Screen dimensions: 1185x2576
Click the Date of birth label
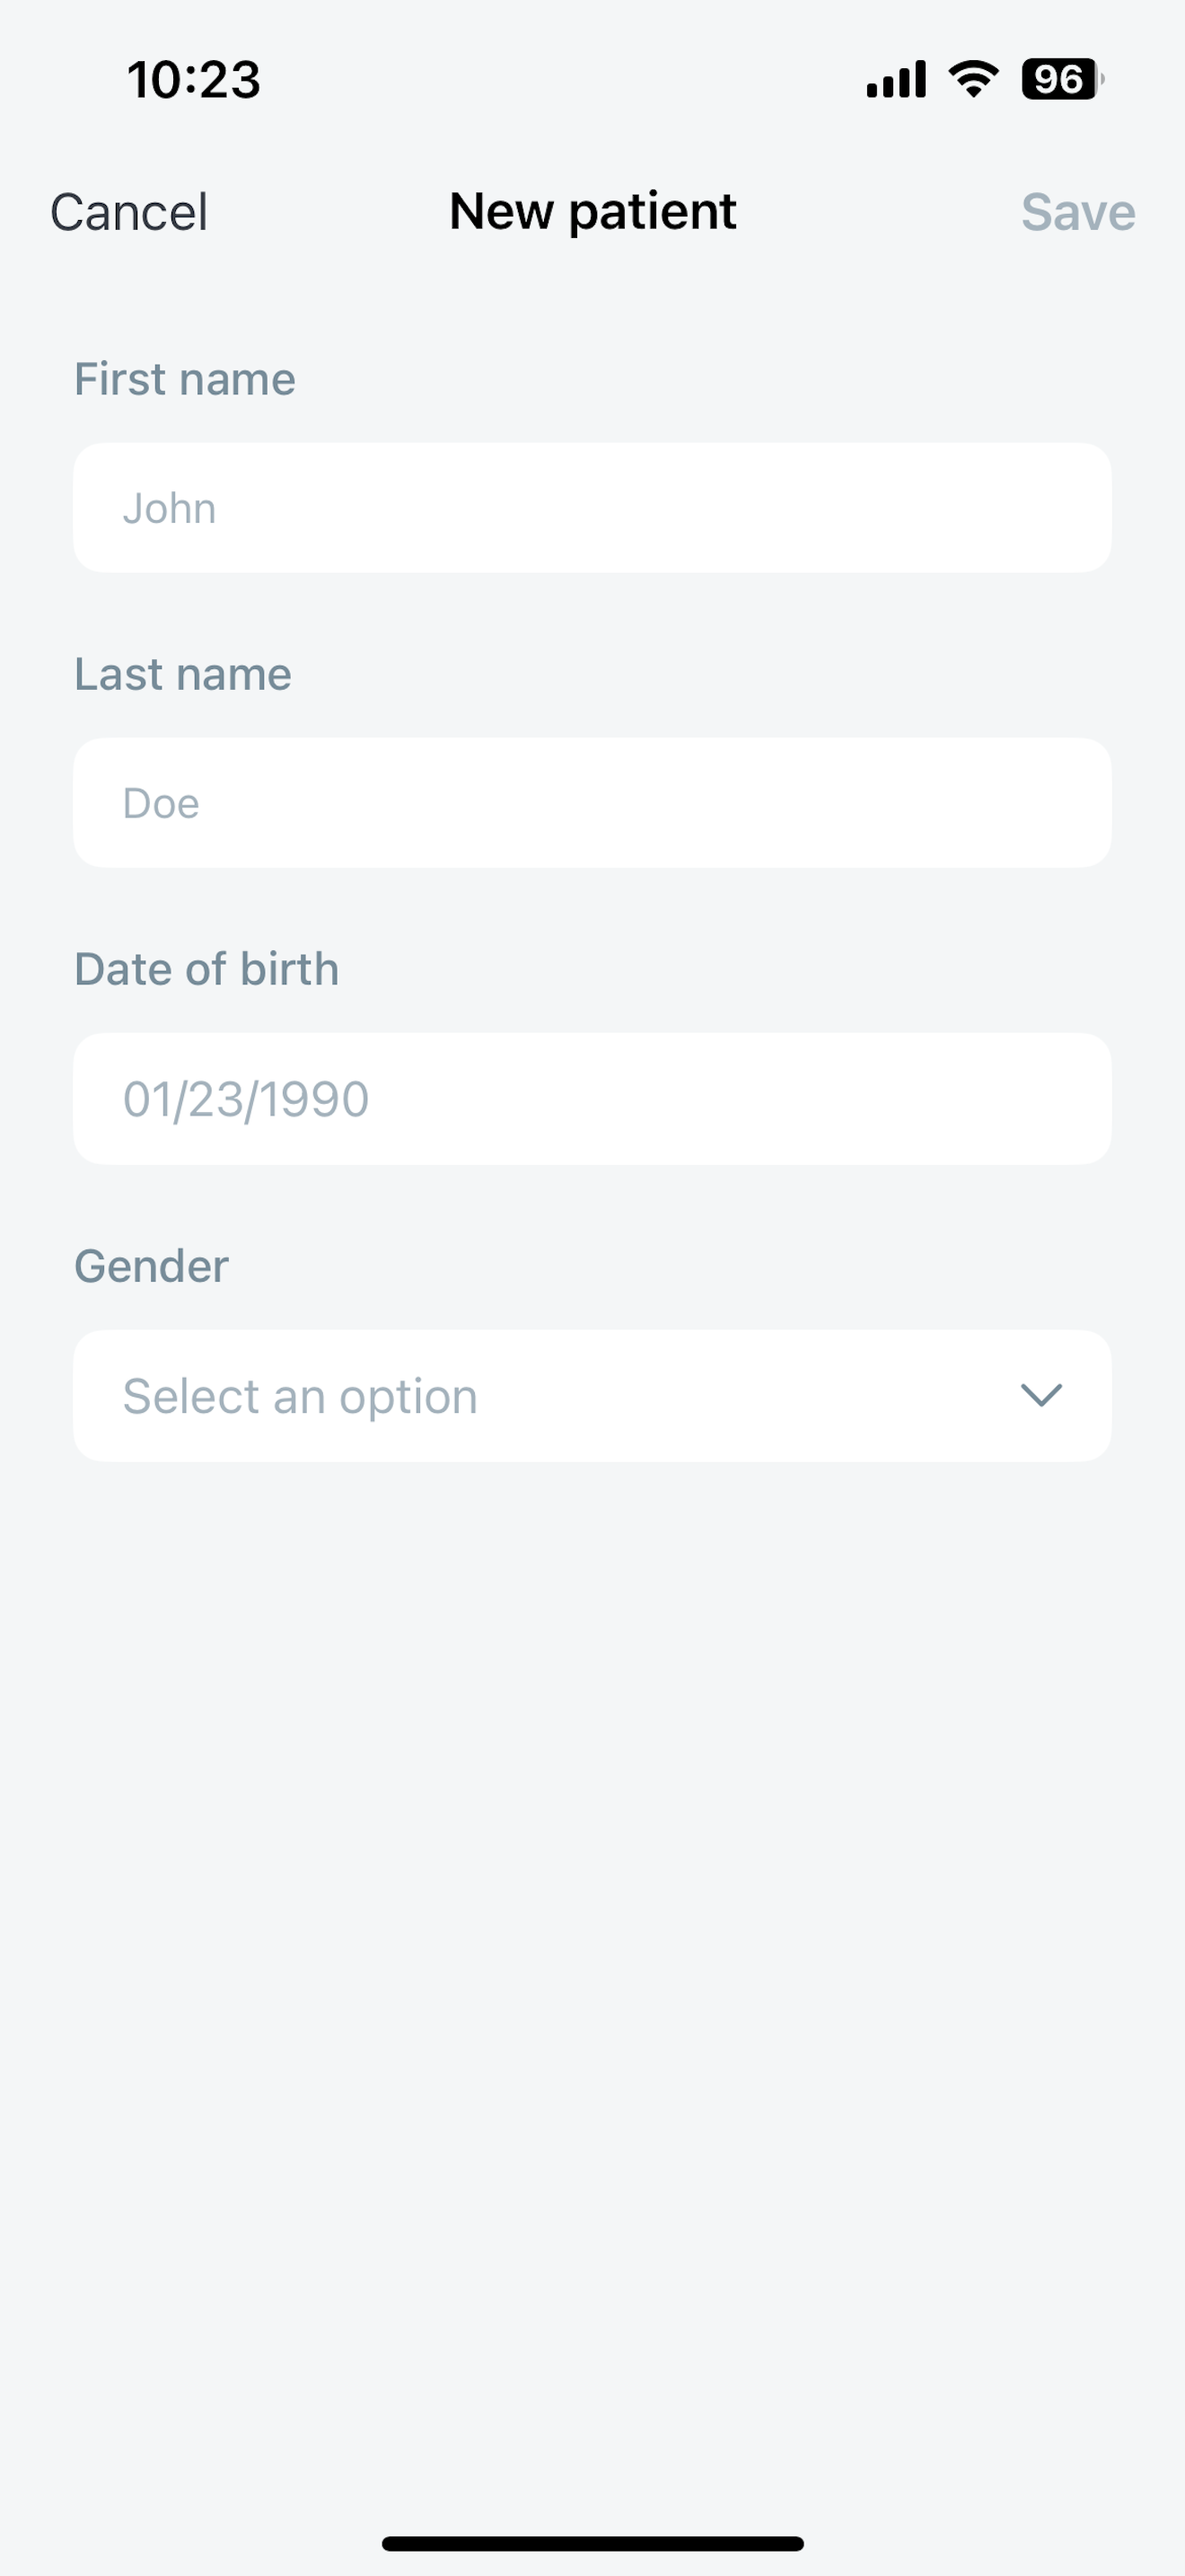(x=206, y=970)
